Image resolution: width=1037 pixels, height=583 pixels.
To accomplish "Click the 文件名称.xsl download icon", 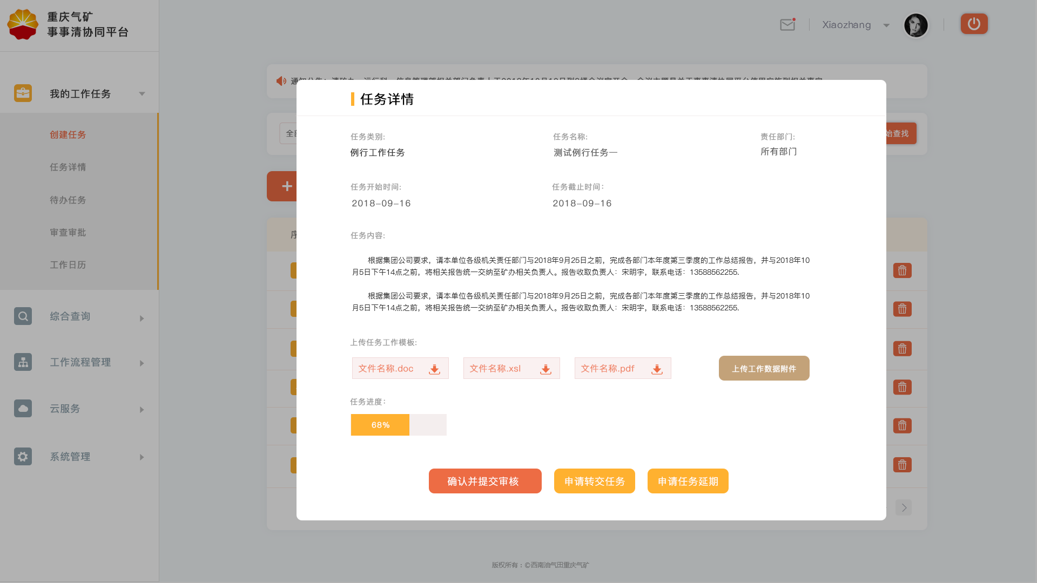I will pos(545,369).
